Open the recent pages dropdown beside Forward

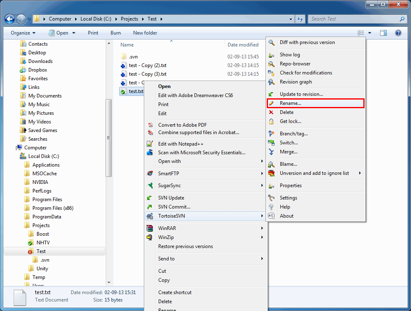tap(29, 19)
